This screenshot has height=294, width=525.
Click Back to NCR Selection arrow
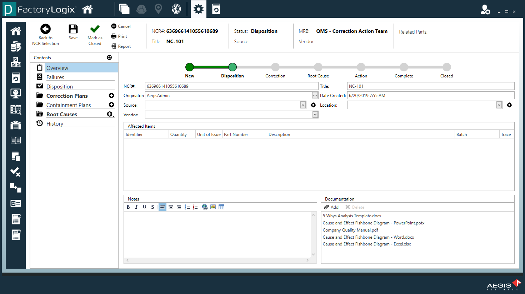45,29
